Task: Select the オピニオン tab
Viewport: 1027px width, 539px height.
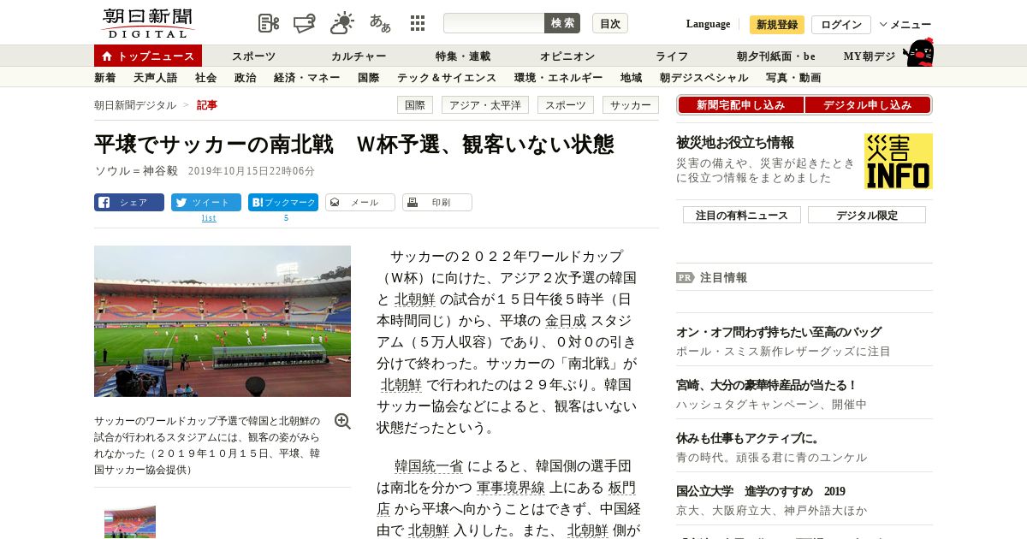Action: (567, 56)
